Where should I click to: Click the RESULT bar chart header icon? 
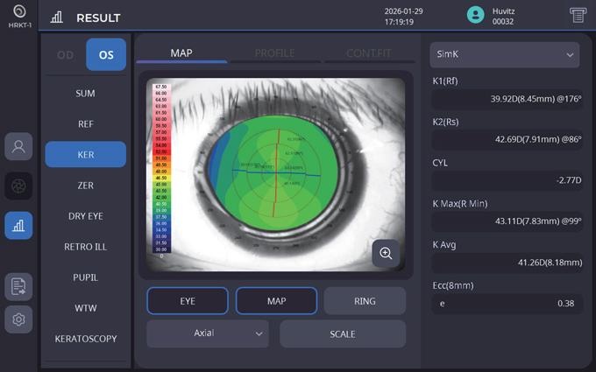coord(57,18)
